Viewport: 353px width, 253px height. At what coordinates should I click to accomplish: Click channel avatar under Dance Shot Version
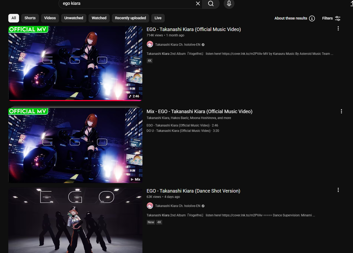click(150, 206)
